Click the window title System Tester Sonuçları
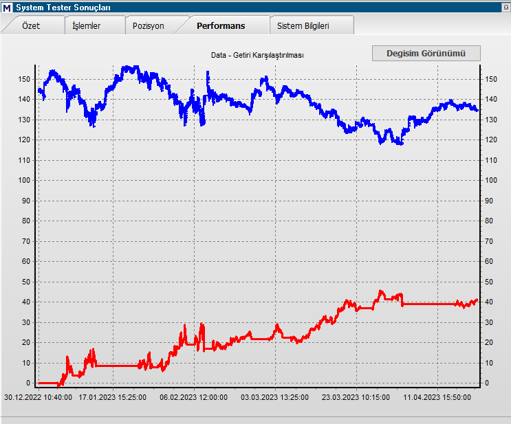The width and height of the screenshot is (511, 424). 63,8
